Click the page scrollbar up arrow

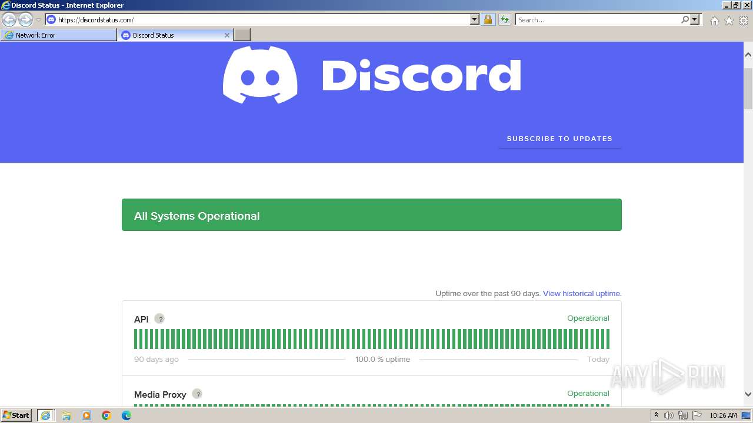coord(748,55)
